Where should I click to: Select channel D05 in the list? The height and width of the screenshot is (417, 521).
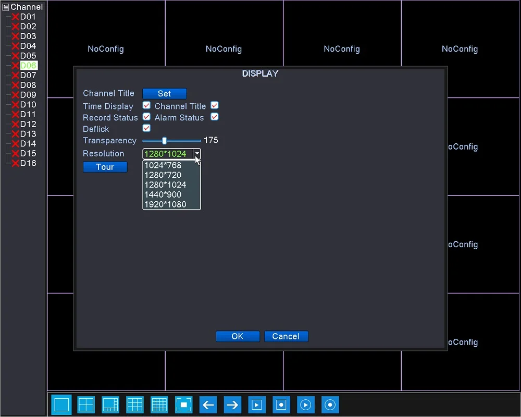click(x=28, y=56)
